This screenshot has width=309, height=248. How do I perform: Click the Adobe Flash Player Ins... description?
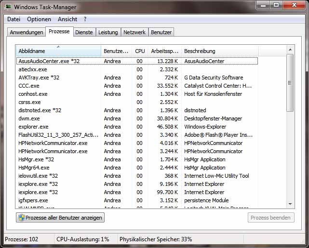(x=218, y=135)
